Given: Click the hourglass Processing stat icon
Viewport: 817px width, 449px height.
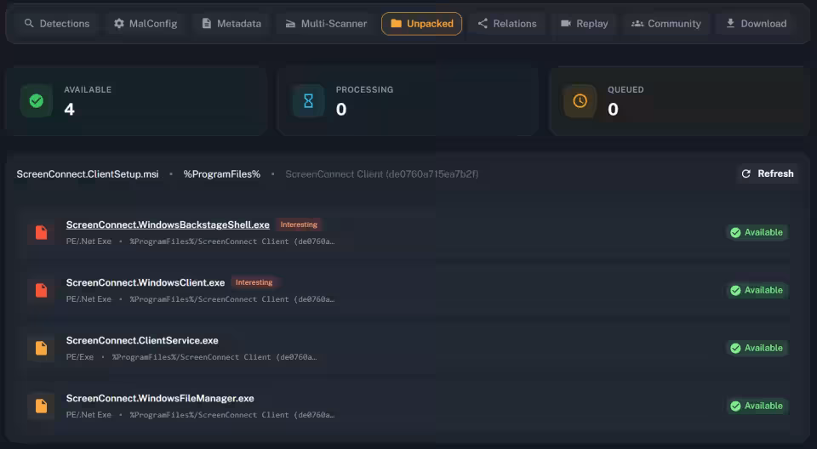Looking at the screenshot, I should (x=308, y=101).
